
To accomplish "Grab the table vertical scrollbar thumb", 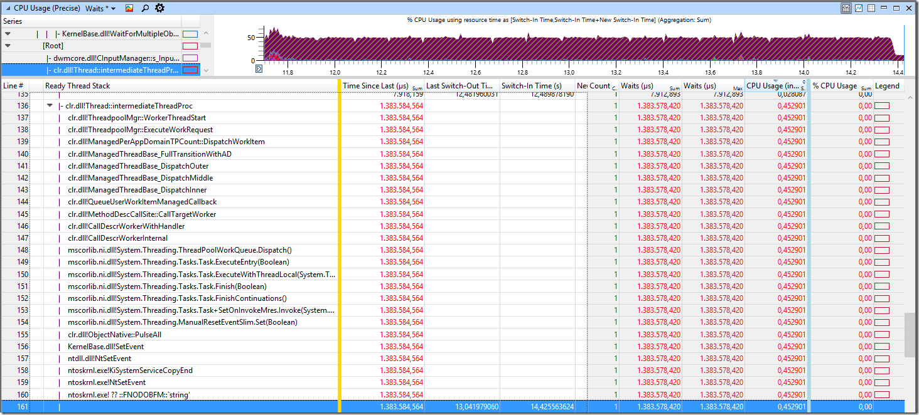I will 910,335.
